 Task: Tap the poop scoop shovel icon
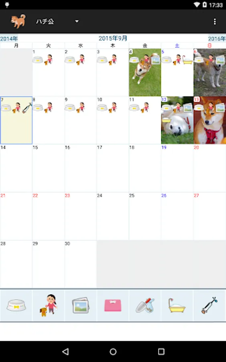[145, 305]
